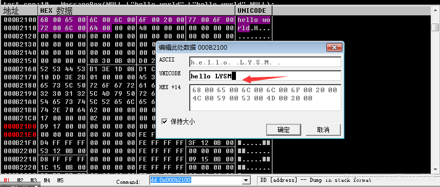
Task: Select address row 000B2120
Action: click(20, 36)
